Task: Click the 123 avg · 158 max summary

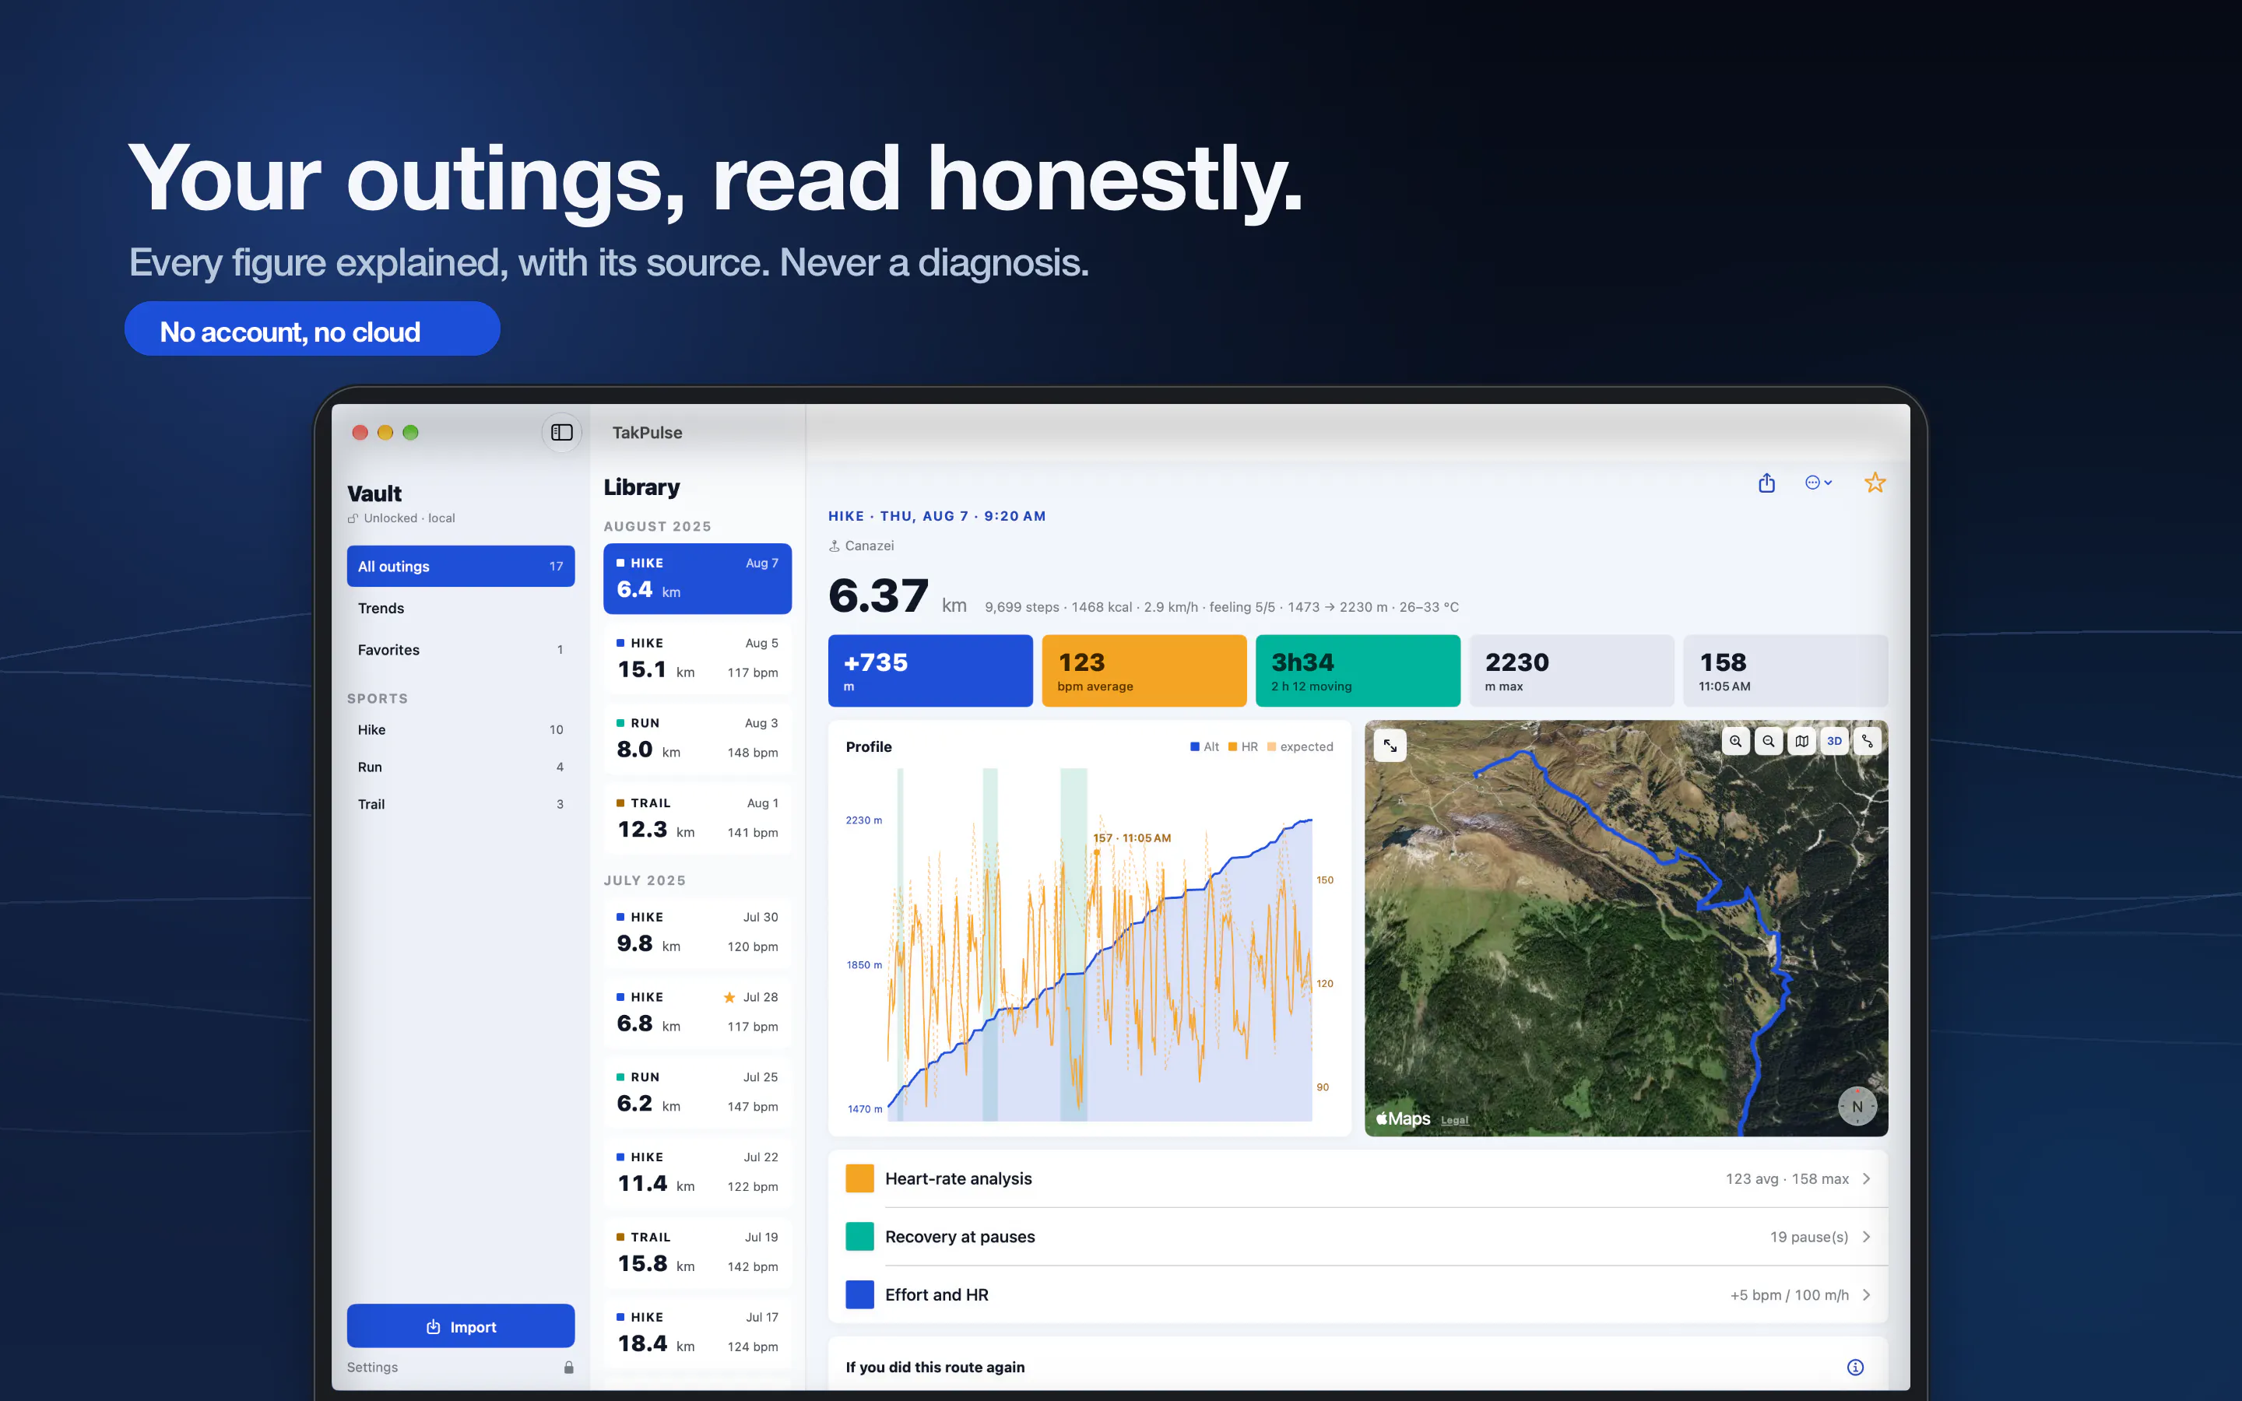Action: (x=1786, y=1178)
